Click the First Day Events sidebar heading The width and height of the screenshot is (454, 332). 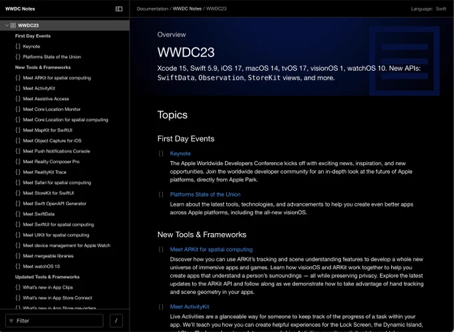pyautogui.click(x=33, y=36)
